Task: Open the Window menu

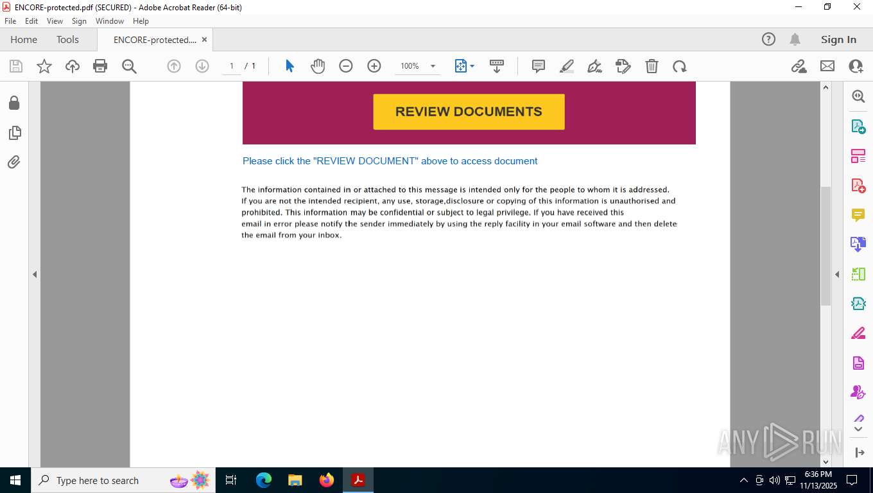Action: coord(110,21)
